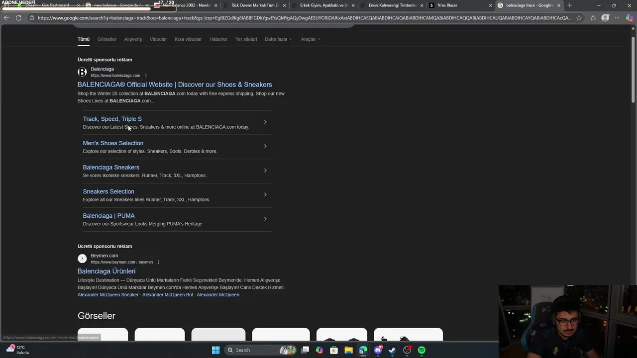
Task: Open Balenciaga Ürünleri Beymen ad link
Action: [106, 271]
